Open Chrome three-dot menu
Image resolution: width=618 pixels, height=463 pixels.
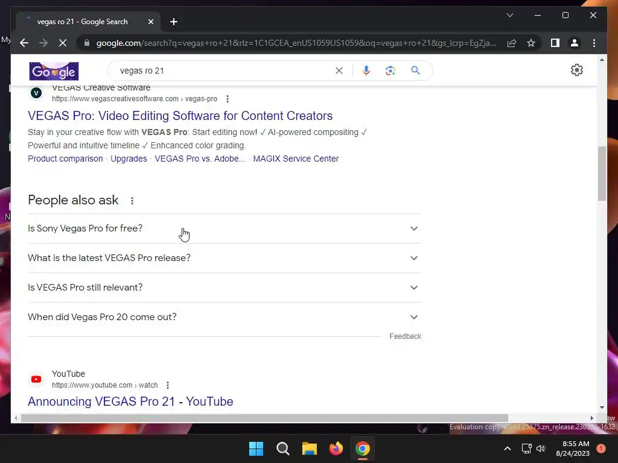pyautogui.click(x=594, y=43)
